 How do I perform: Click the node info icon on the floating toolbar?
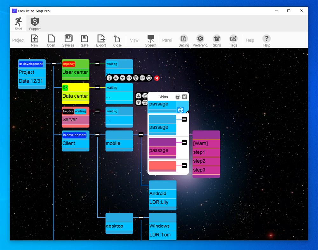[109, 78]
